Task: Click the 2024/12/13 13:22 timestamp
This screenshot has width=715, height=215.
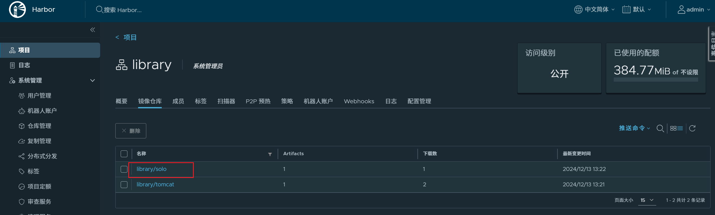Action: 584,169
